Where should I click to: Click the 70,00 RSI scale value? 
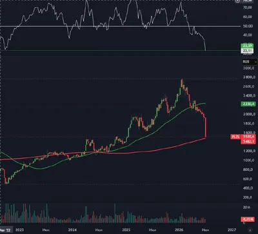[x=248, y=8]
